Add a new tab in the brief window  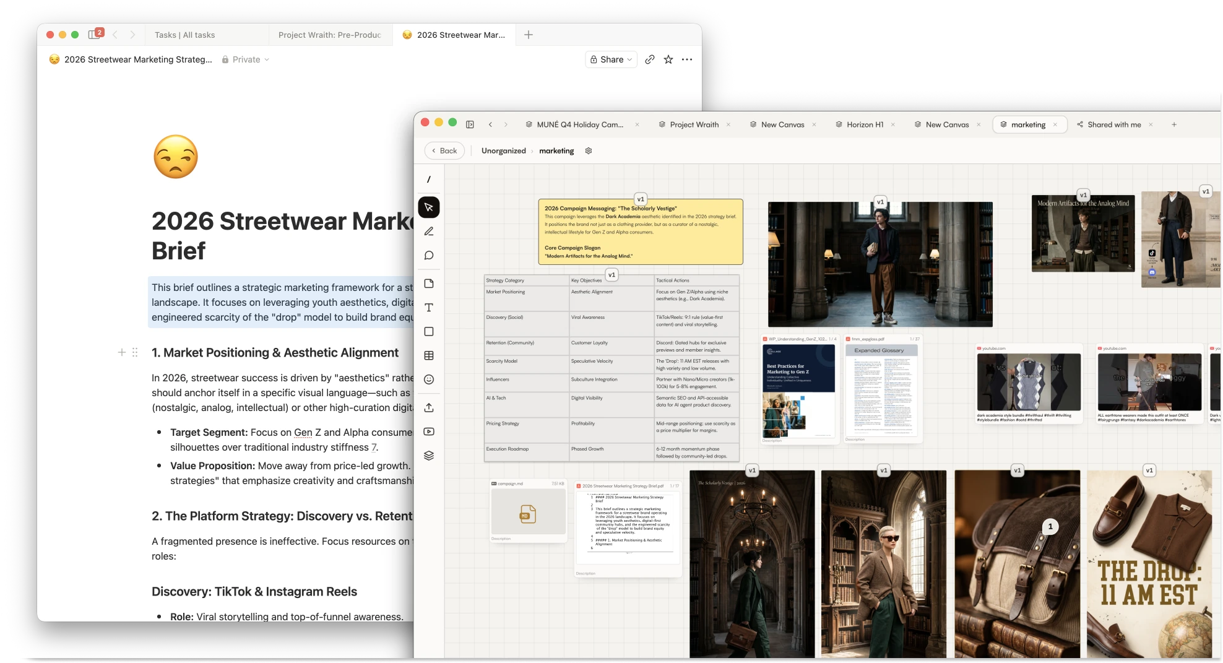tap(529, 35)
